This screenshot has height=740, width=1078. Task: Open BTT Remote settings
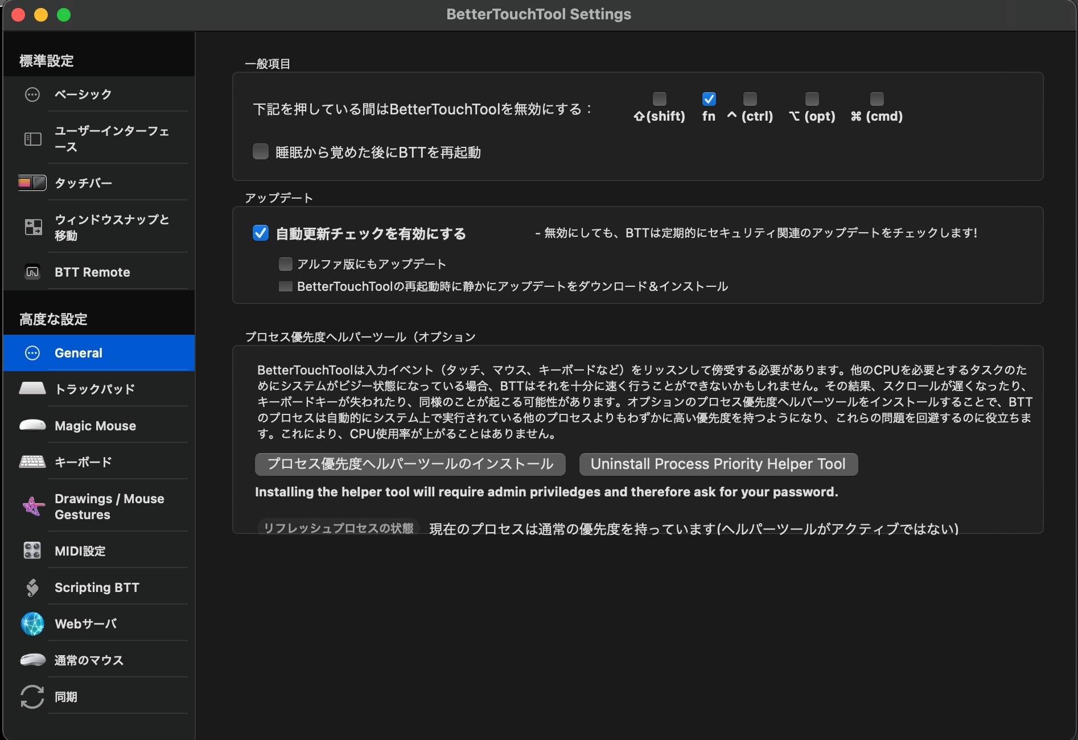[99, 272]
